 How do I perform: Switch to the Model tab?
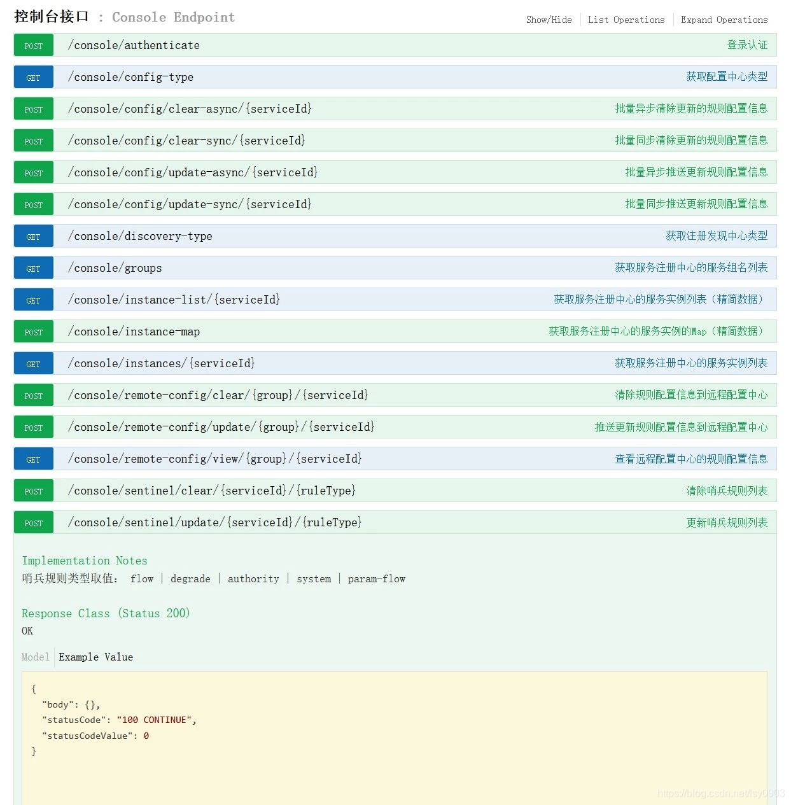tap(36, 657)
